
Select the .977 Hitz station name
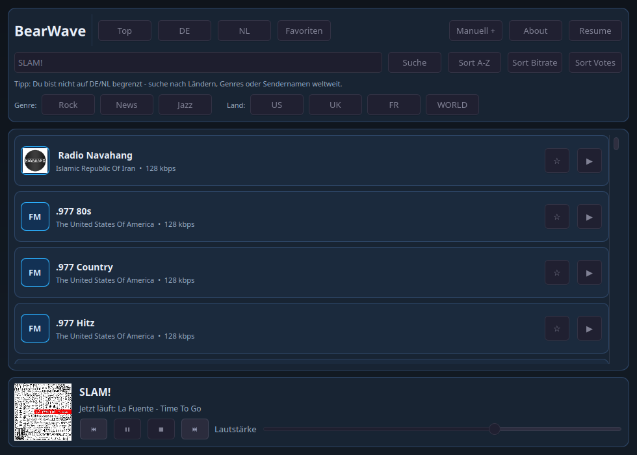tap(75, 323)
